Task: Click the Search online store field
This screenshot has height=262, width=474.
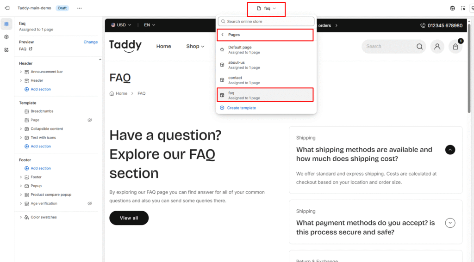Action: pos(266,22)
